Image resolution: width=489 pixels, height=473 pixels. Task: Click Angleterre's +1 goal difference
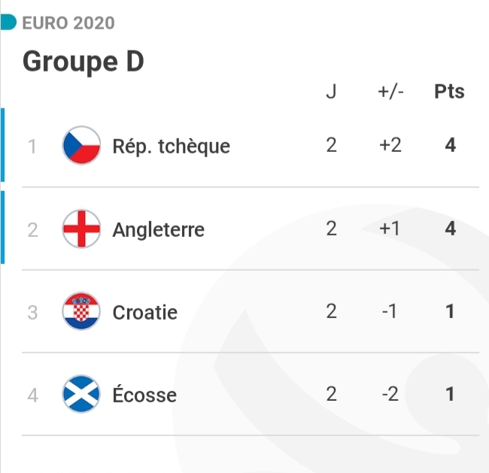point(390,229)
